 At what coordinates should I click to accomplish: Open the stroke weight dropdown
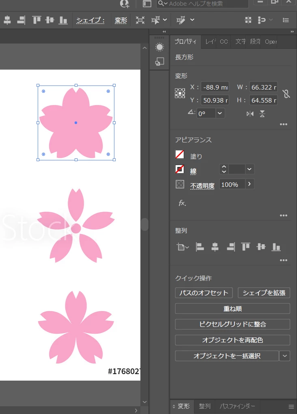click(x=250, y=169)
